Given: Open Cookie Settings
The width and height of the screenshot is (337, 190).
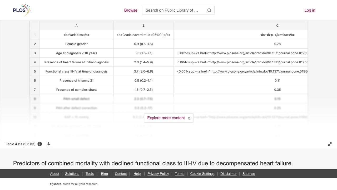Looking at the screenshot, I should [202, 174].
